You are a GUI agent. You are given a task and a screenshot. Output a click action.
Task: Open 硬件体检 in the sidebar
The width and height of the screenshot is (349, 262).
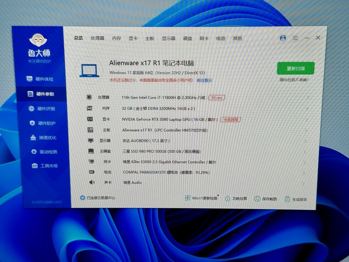tap(40, 79)
